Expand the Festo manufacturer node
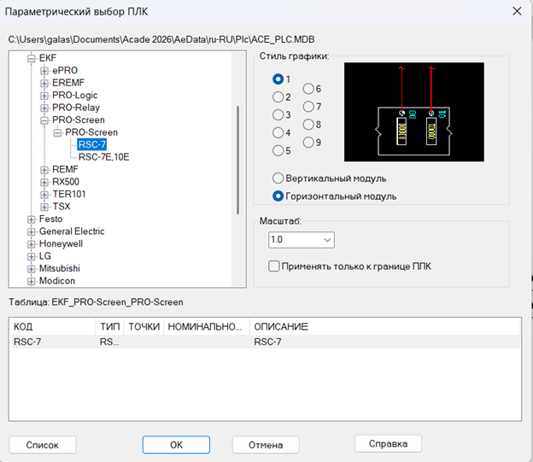 point(32,219)
